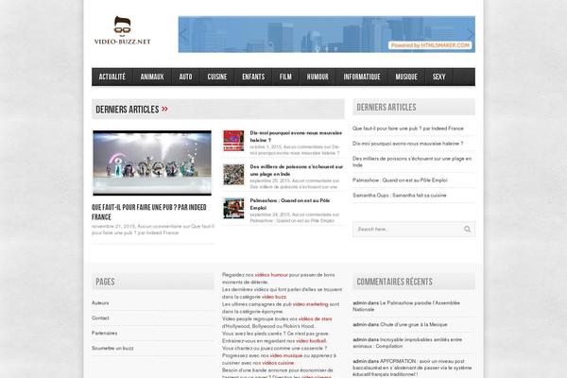Click sidebar link Samantha Oups fait sa cuisine
The image size is (567, 378).
[400, 196]
